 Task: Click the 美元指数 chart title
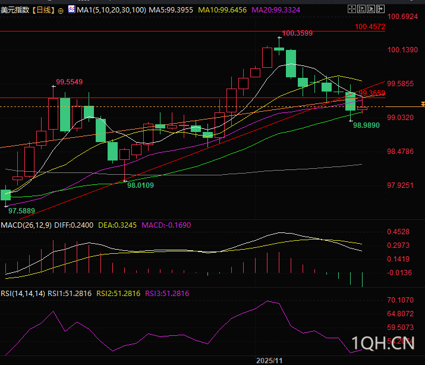point(15,10)
